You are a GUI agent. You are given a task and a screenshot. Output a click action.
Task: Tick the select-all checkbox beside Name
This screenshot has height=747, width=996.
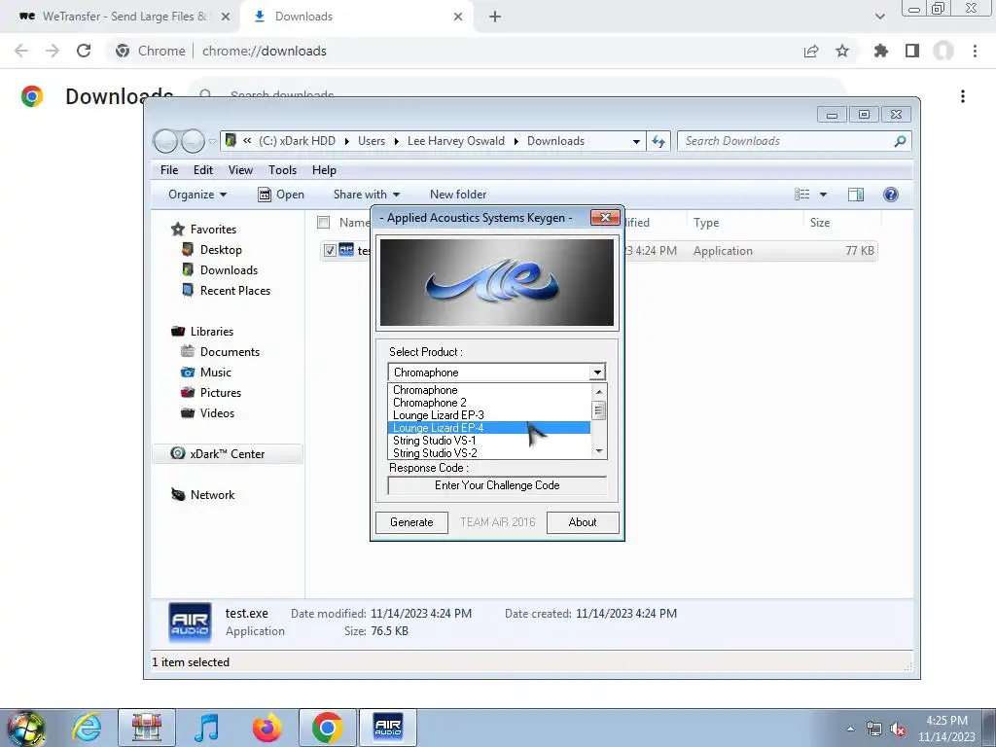(323, 223)
